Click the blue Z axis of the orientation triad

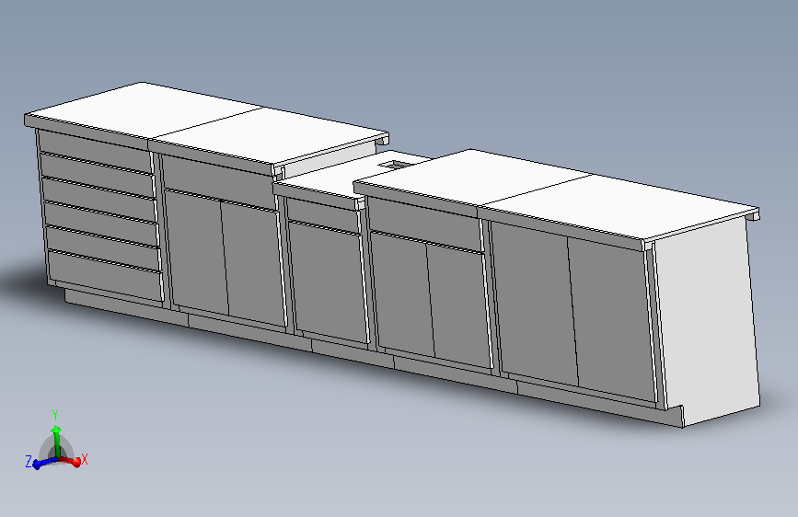[x=44, y=462]
